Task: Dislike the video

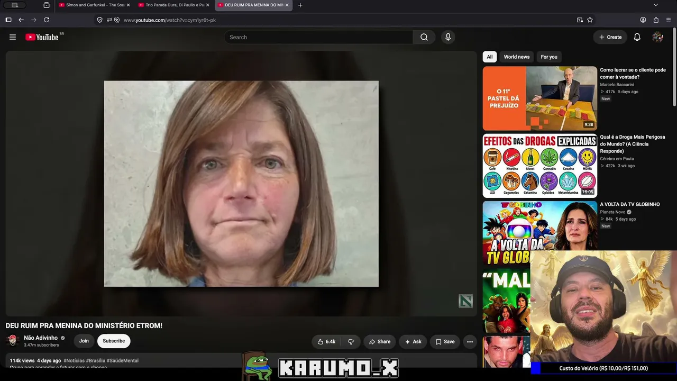Action: [351, 342]
